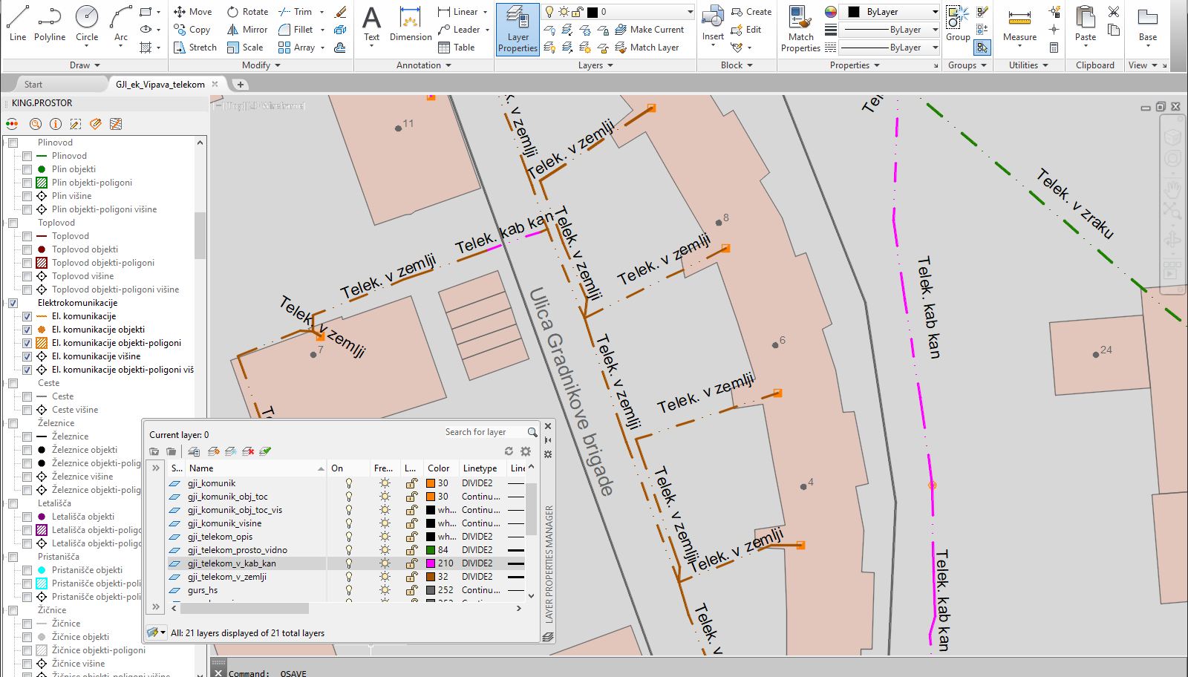The height and width of the screenshot is (677, 1188).
Task: Open Layer Properties manager button
Action: pos(518,29)
